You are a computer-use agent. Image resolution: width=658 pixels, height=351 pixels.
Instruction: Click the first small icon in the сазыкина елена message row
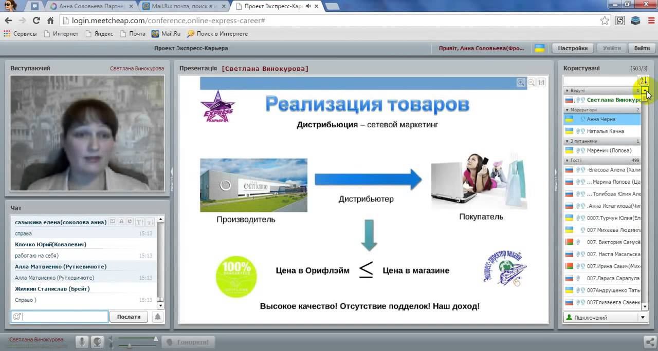[x=113, y=222]
